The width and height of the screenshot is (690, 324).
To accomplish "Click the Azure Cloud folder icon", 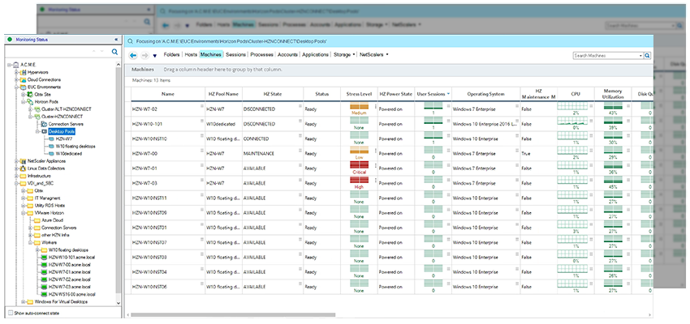I will 37,220.
